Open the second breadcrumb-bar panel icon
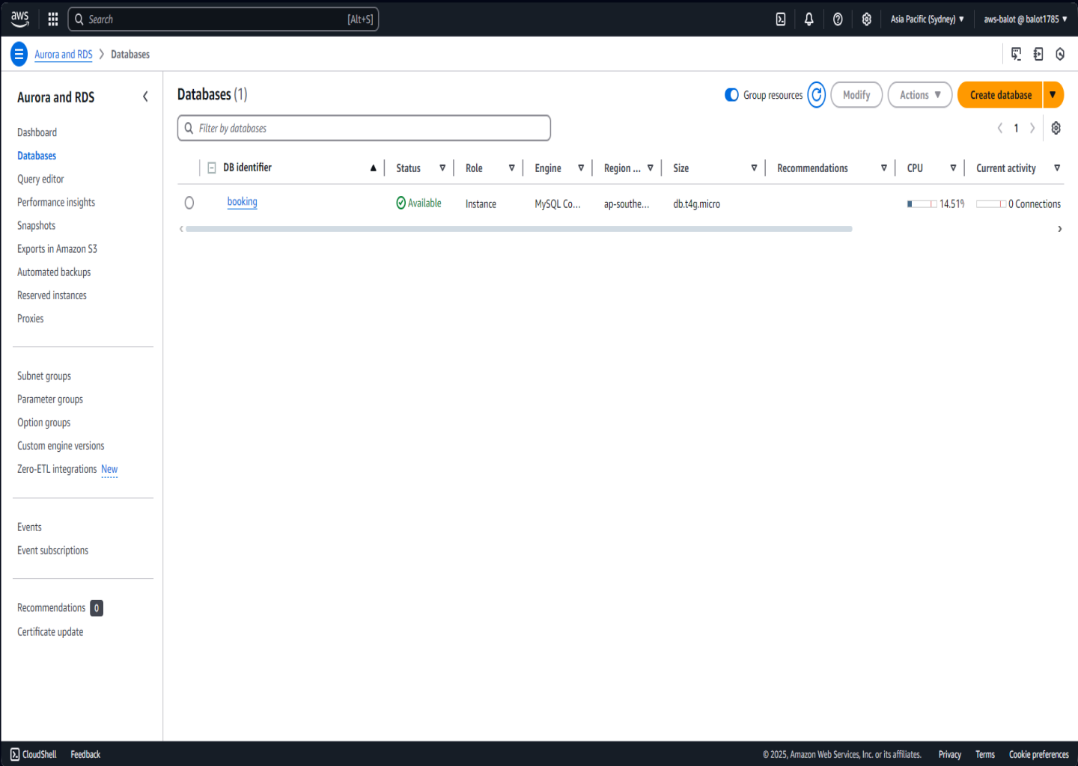 [1038, 54]
